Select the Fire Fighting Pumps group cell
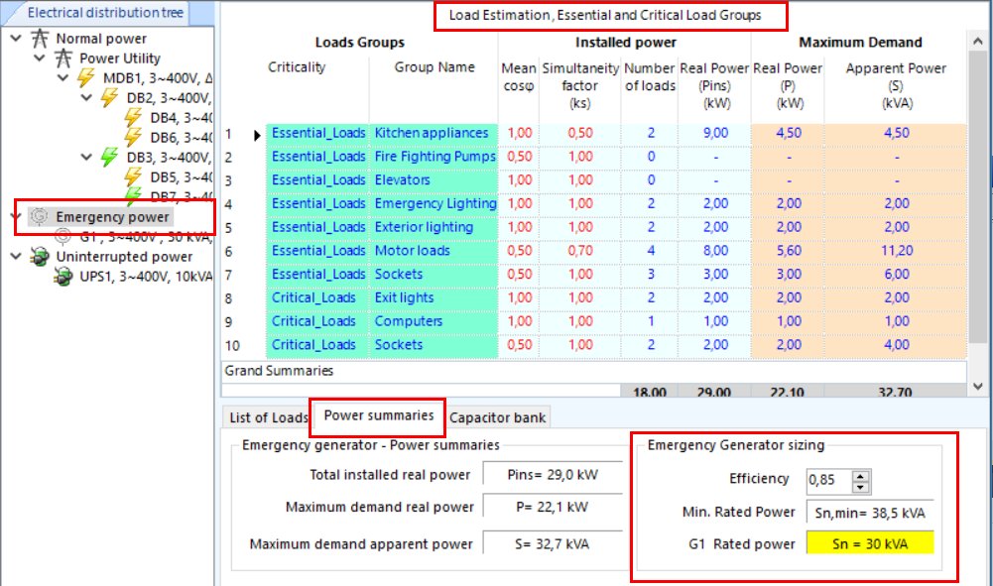The image size is (993, 586). 434,157
